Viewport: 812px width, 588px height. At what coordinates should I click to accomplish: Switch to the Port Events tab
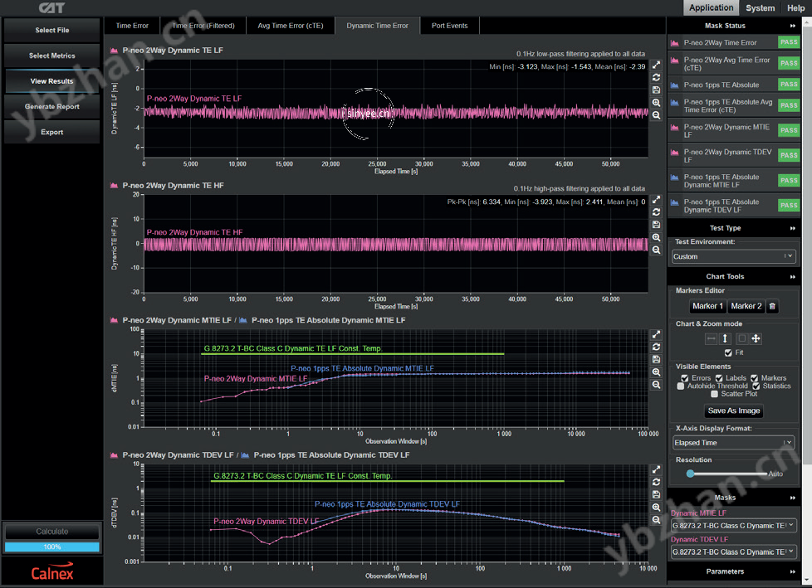click(x=449, y=26)
